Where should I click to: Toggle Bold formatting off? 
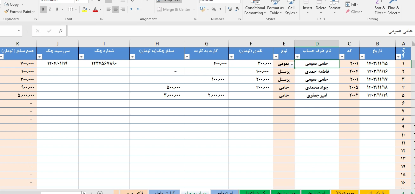pos(43,10)
